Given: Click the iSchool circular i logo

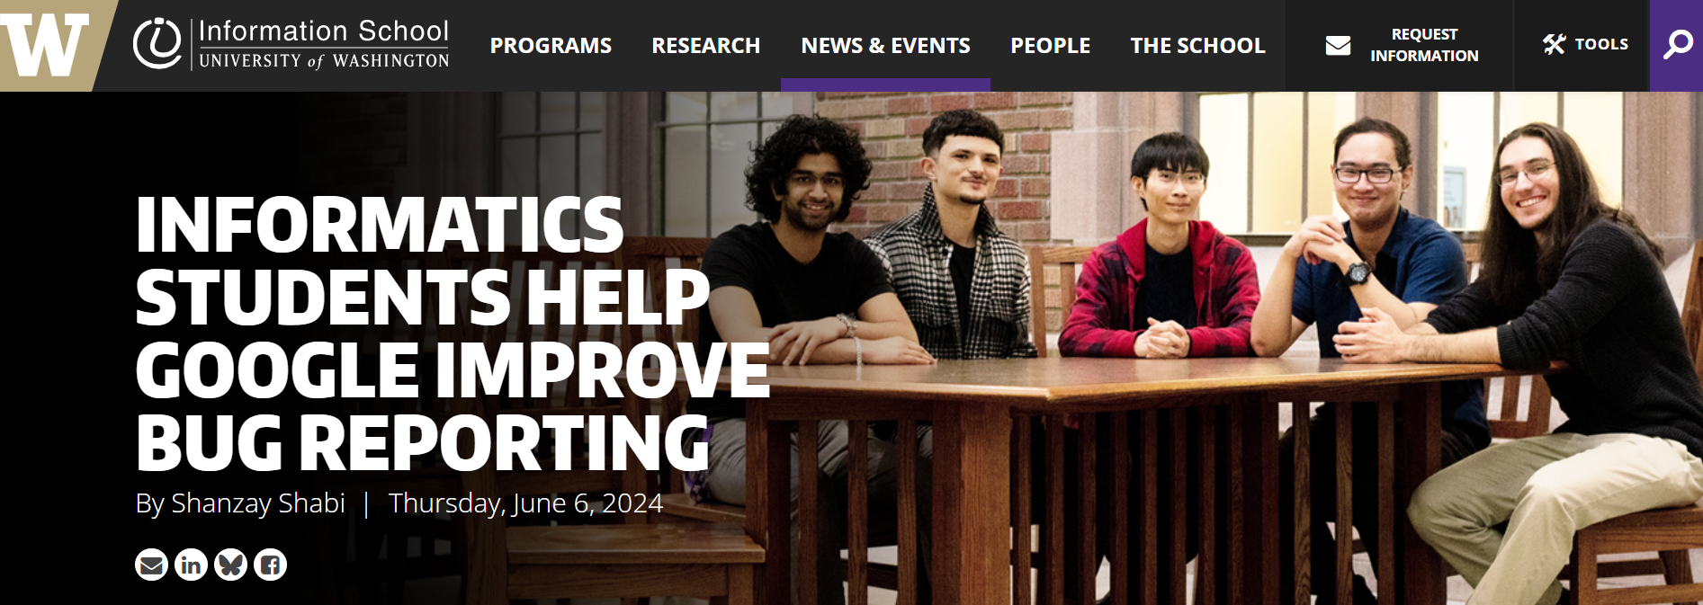Looking at the screenshot, I should (157, 43).
